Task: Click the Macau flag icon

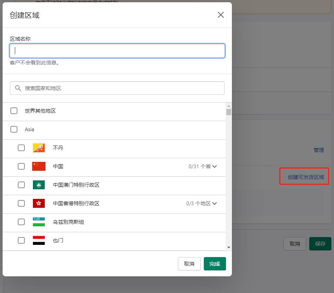Action: point(39,185)
